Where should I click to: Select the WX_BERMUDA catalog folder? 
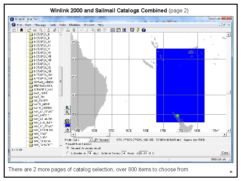point(42,130)
